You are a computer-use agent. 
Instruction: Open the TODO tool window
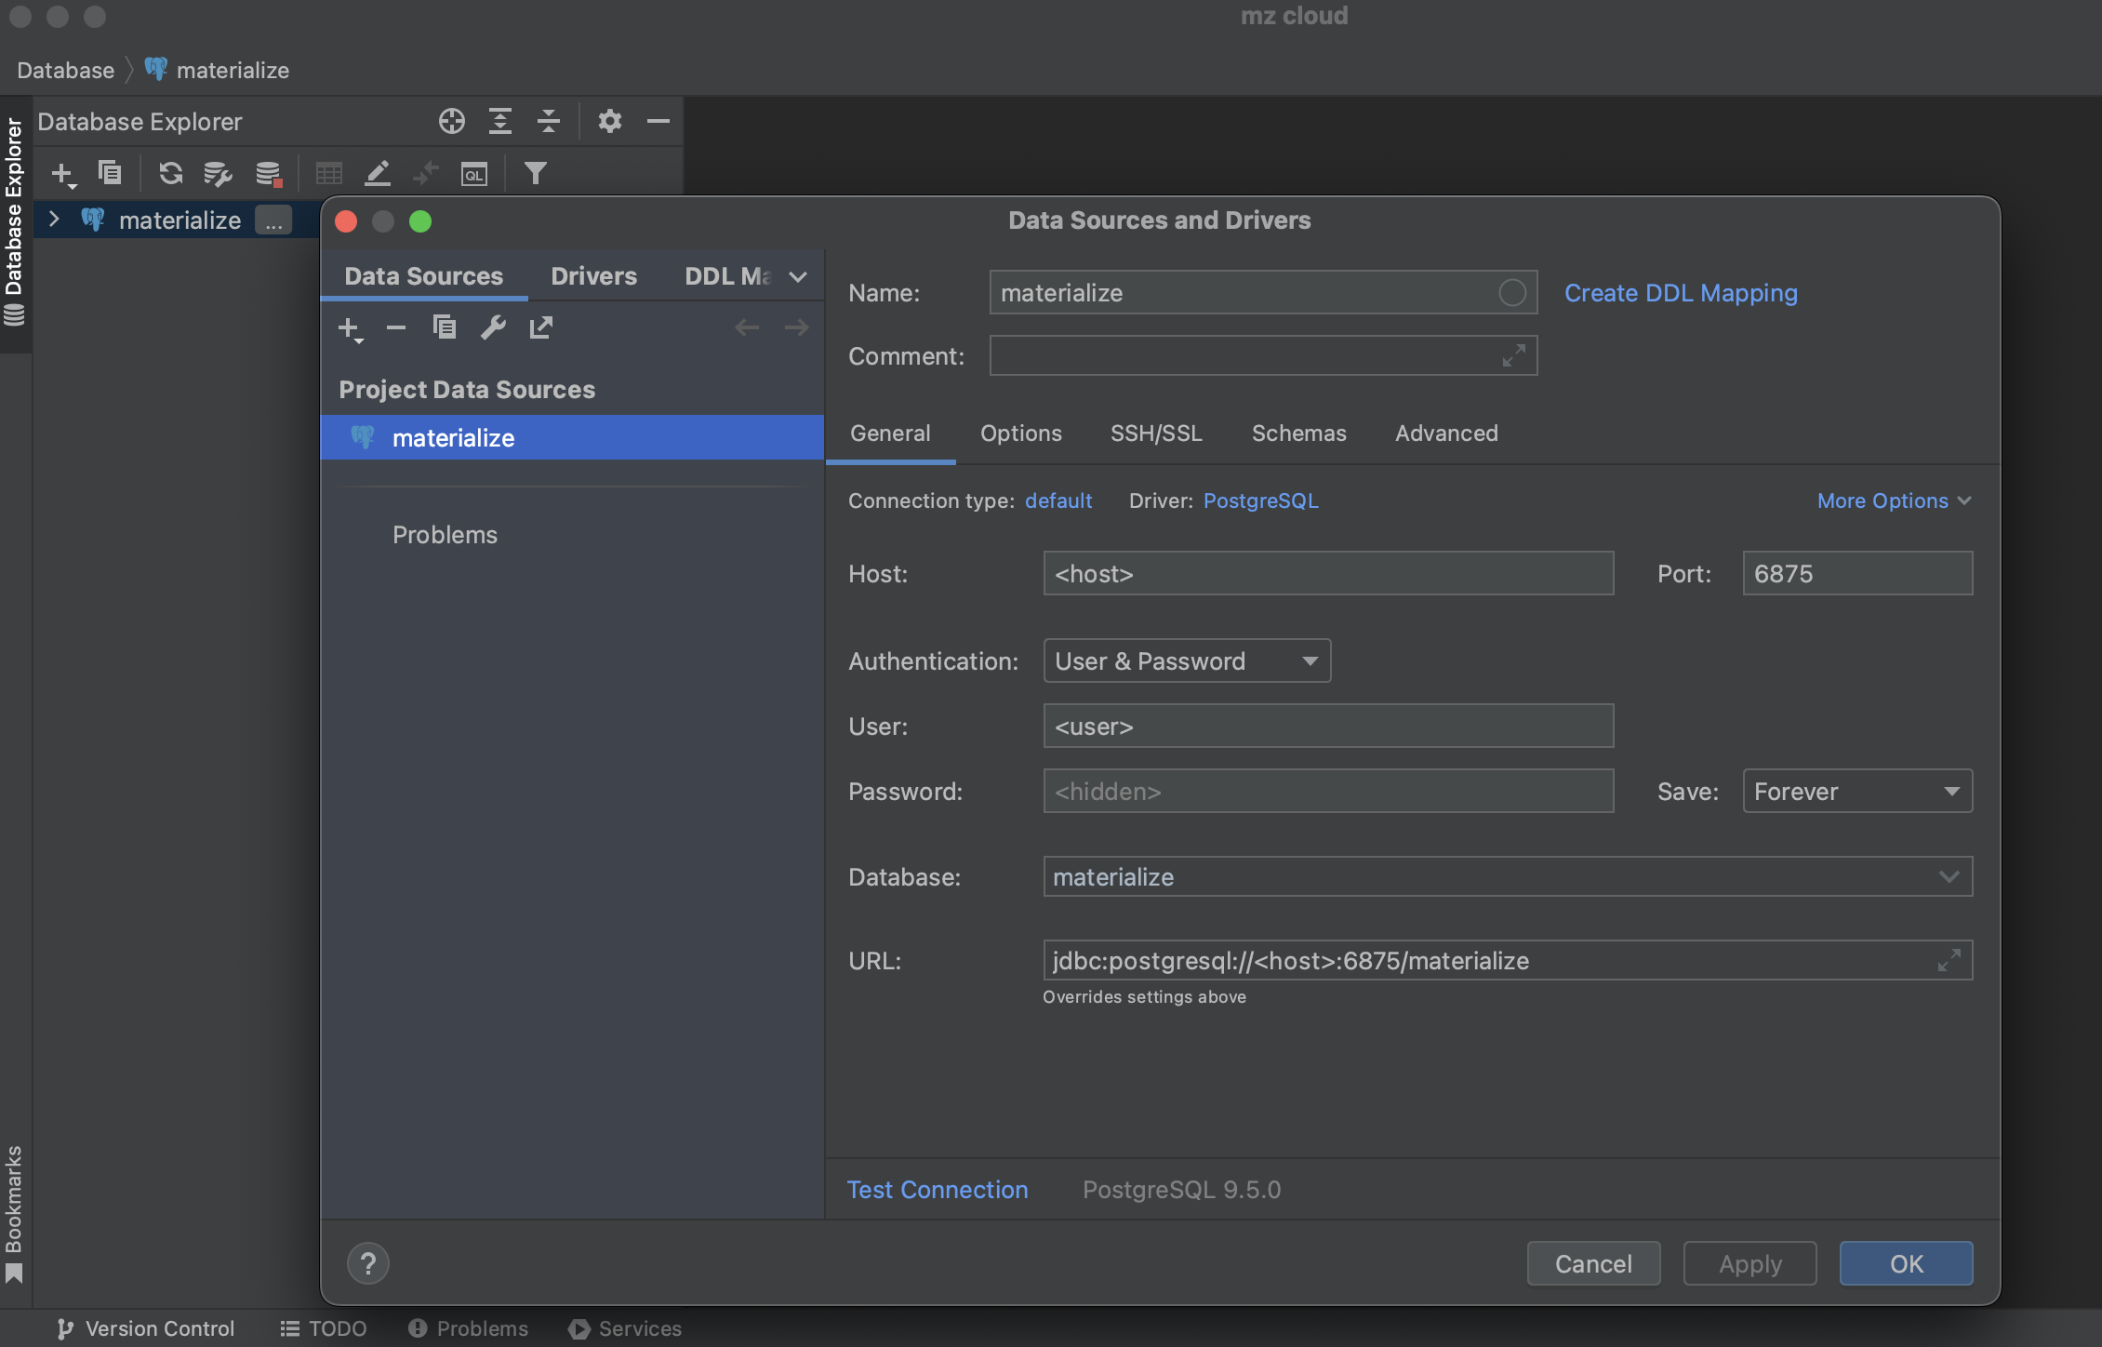[324, 1328]
